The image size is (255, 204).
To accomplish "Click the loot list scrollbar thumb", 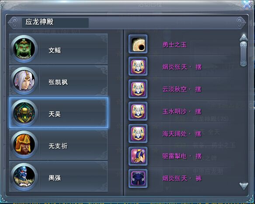I will pyautogui.click(x=244, y=54).
